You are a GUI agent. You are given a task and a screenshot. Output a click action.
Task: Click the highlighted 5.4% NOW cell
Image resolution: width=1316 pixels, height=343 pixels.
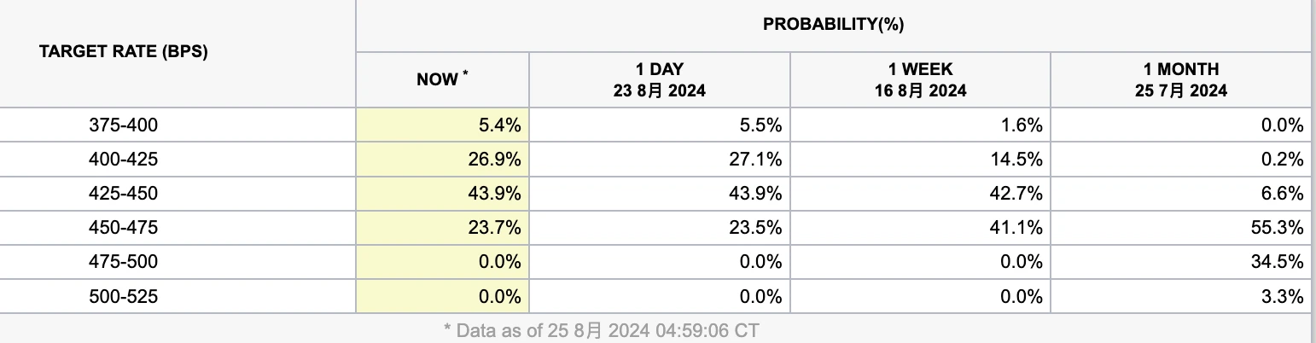tap(499, 125)
